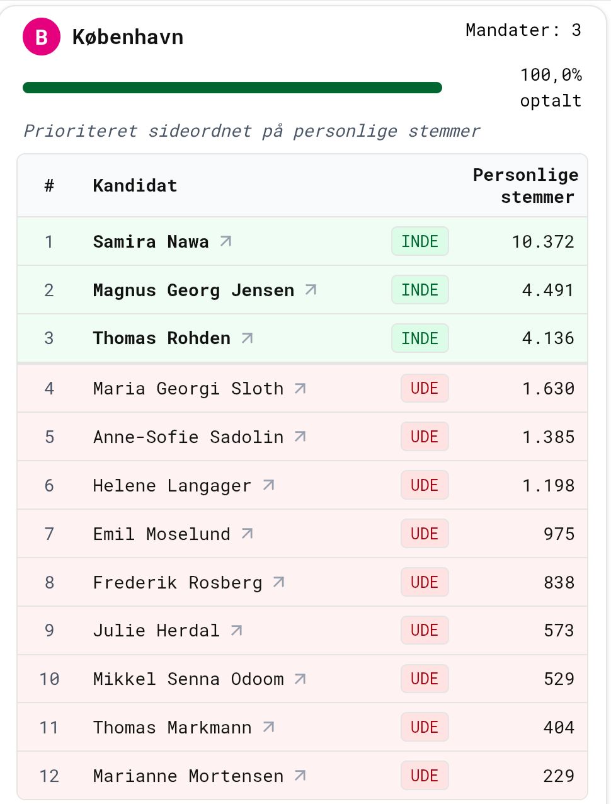Click the arrow icon after Thomas Markmann
The image size is (611, 804).
coord(268,727)
